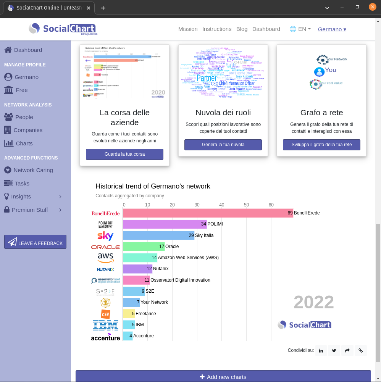
Task: Open the Charts bar-graph icon
Action: tap(9, 143)
